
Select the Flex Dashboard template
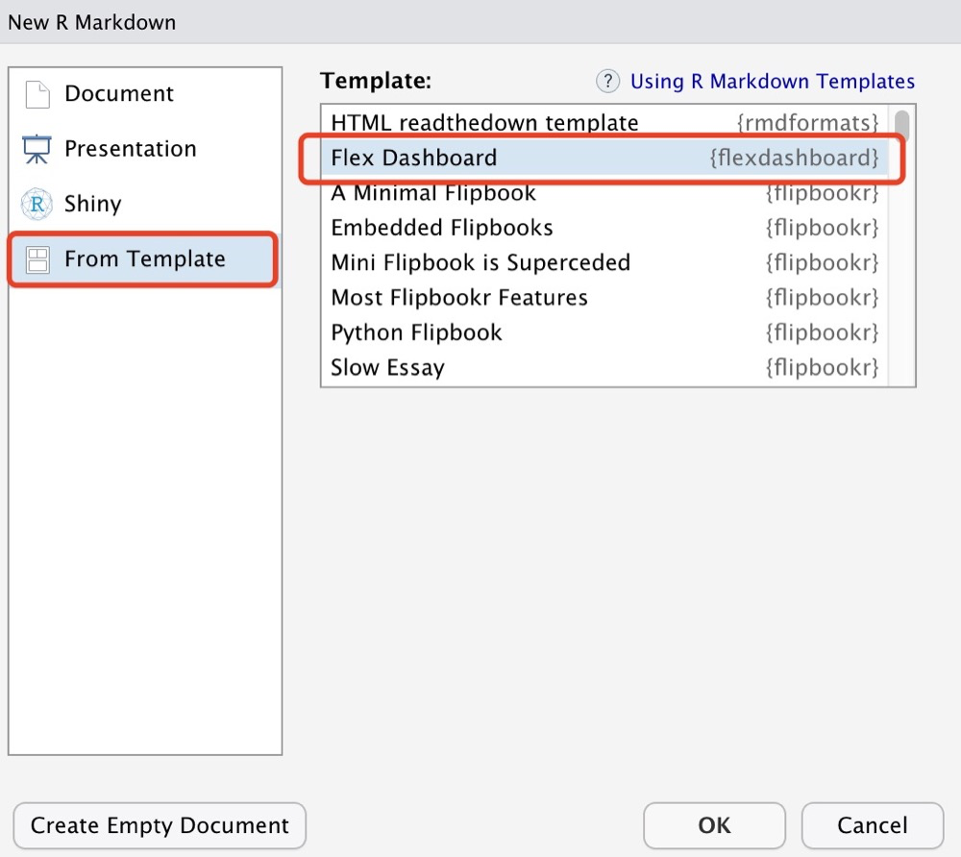click(x=414, y=158)
